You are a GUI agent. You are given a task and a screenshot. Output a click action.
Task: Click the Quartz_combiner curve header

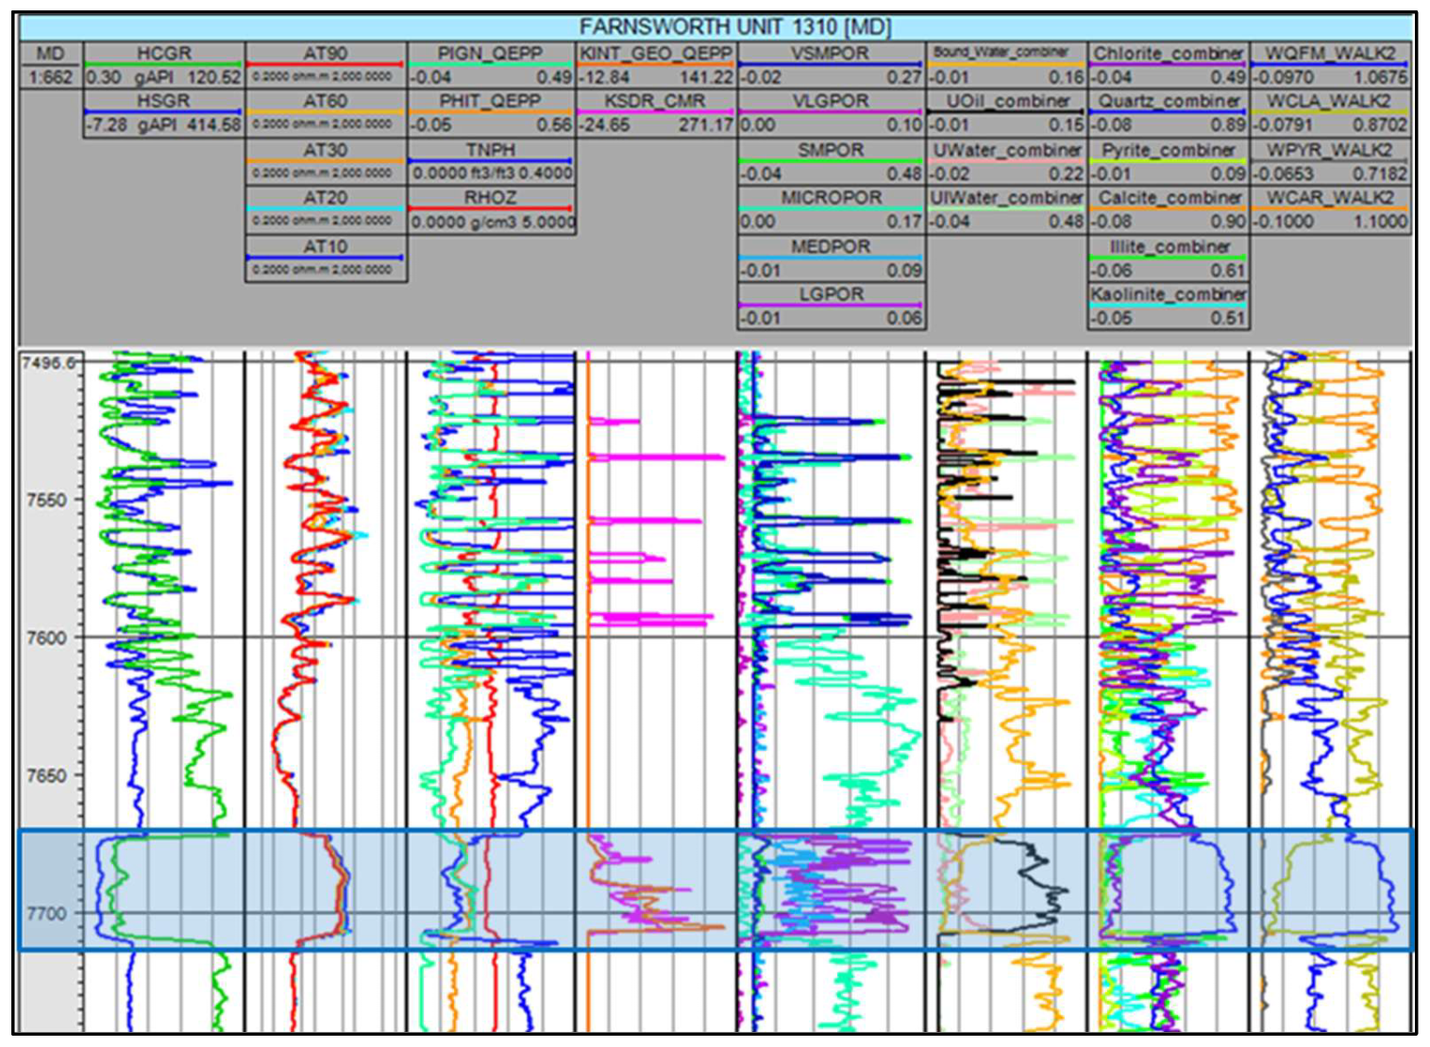(x=1169, y=101)
